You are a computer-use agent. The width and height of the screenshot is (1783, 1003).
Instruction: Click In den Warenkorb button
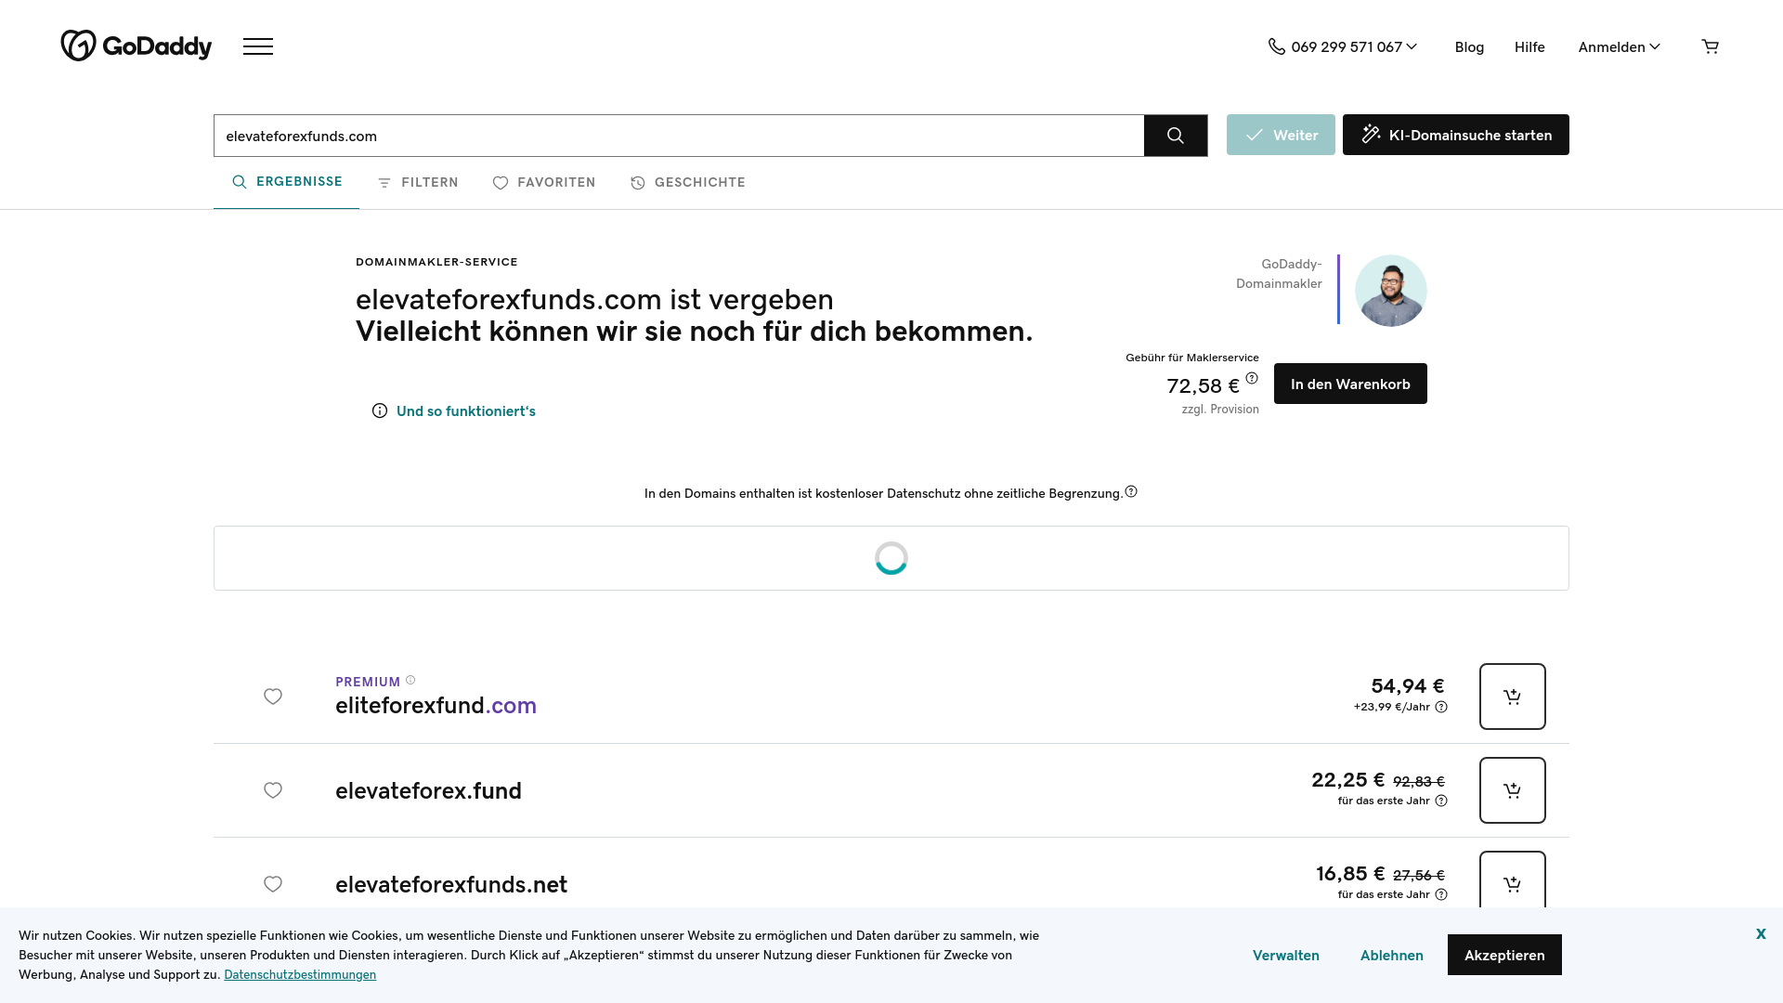click(1350, 384)
